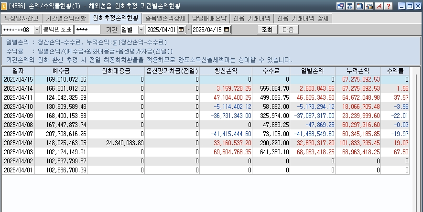Click fee value 555,884.70
The width and height of the screenshot is (423, 212).
(x=274, y=89)
